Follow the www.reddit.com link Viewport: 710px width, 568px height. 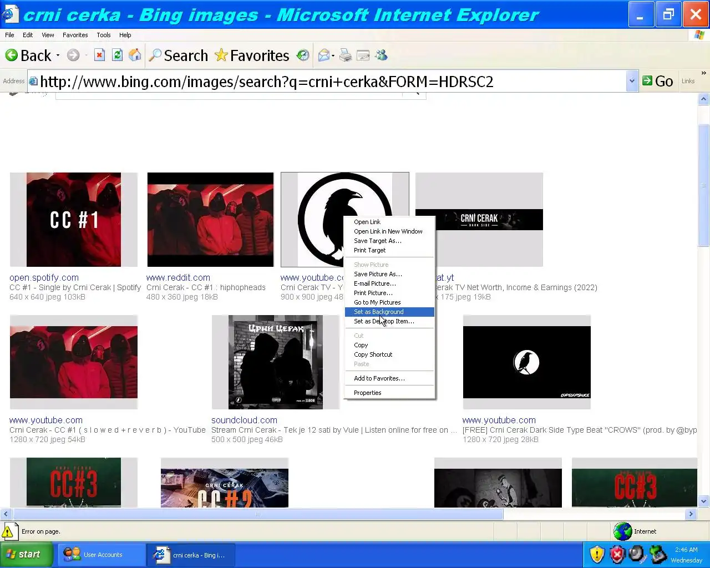178,277
